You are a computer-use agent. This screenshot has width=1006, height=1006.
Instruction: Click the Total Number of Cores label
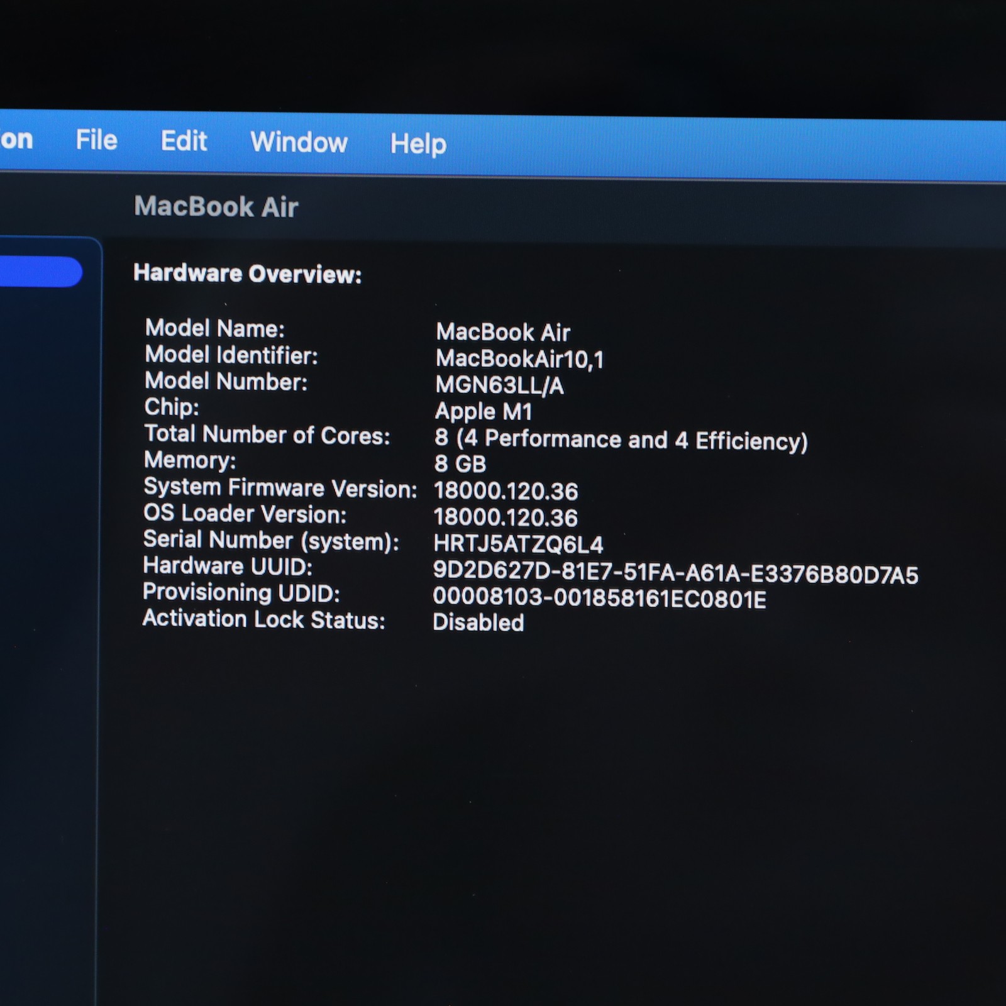267,434
